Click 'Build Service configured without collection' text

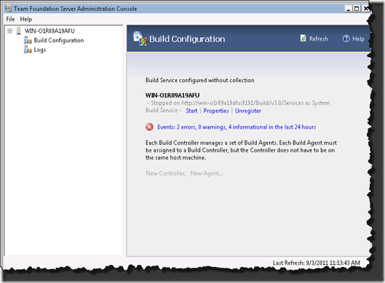click(200, 81)
